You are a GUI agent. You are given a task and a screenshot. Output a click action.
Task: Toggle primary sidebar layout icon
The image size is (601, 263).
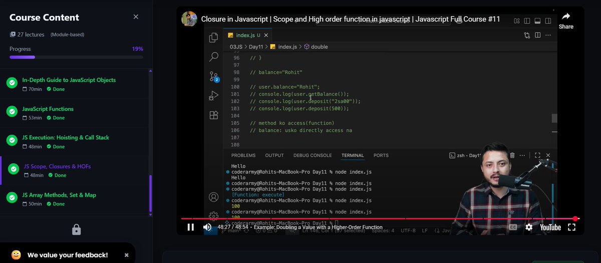tap(527, 21)
